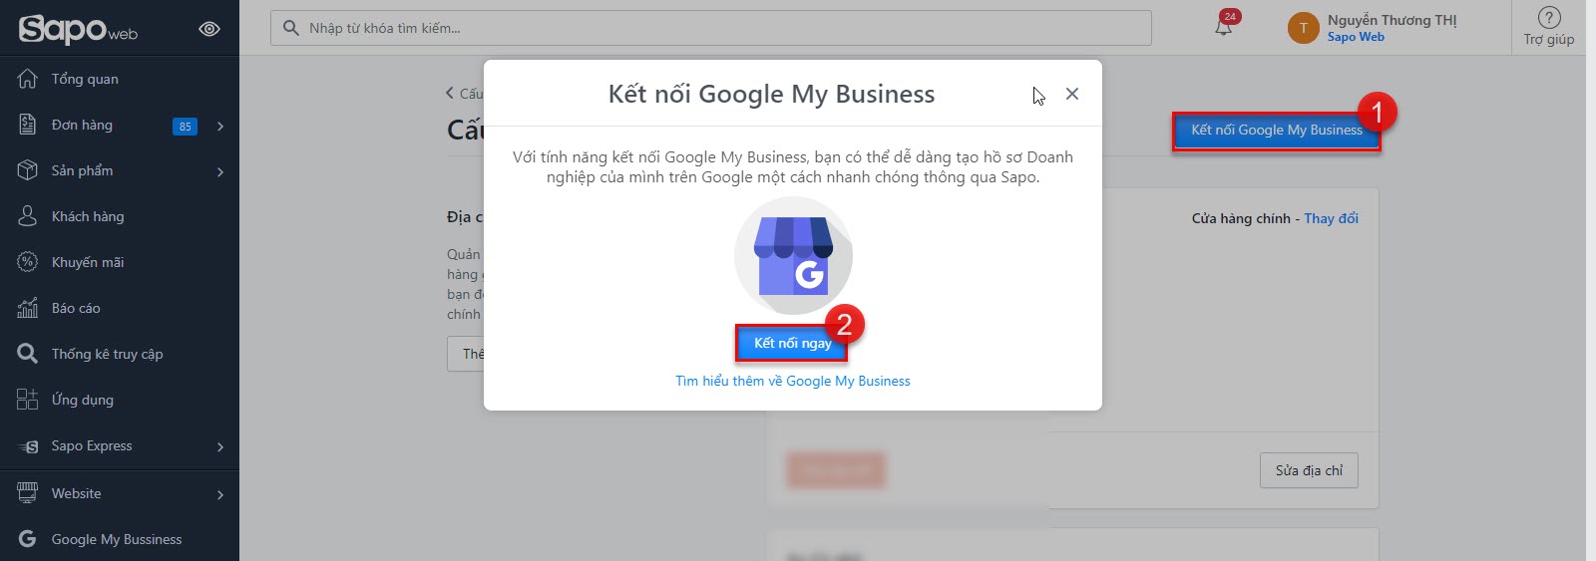Click the search magnifier icon in the top bar
The height and width of the screenshot is (561, 1596).
tap(291, 28)
